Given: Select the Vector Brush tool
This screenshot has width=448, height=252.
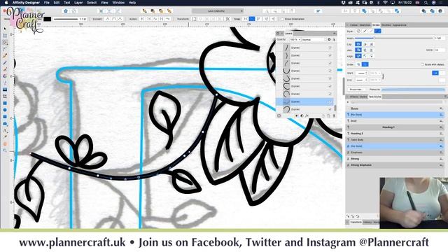Looking at the screenshot, I should coord(5,69).
